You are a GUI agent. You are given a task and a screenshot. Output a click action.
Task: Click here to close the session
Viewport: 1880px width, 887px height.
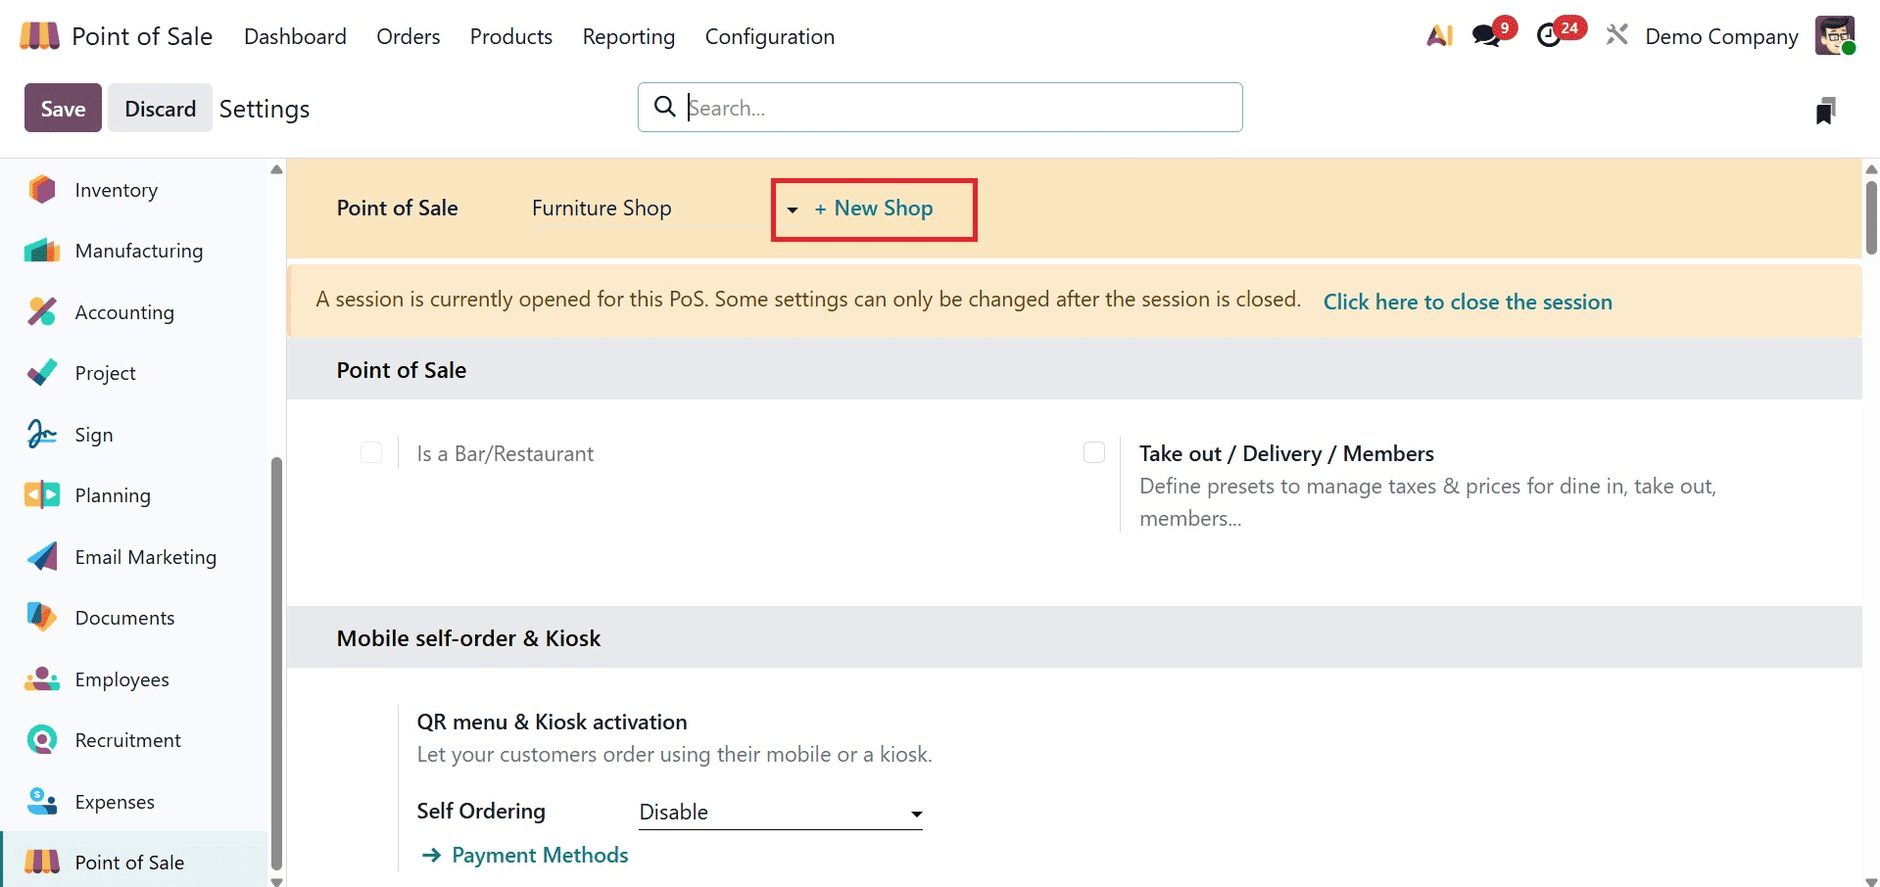tap(1467, 301)
